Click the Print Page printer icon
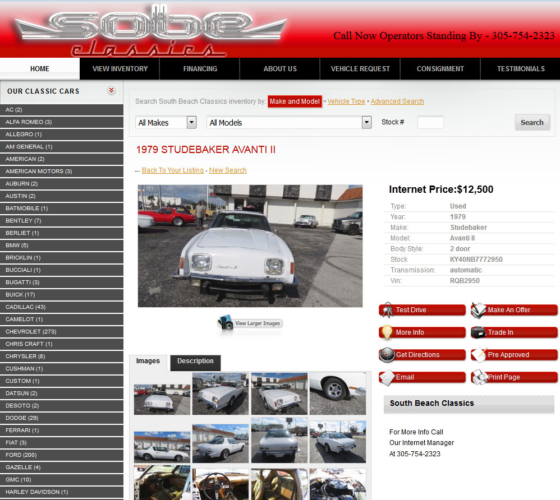The image size is (560, 500). click(479, 378)
